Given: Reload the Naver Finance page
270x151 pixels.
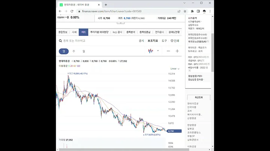Looking at the screenshot, I should [x=72, y=11].
